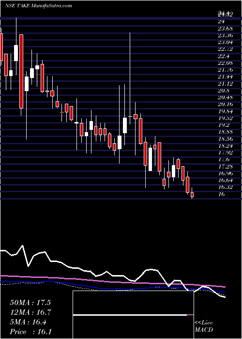
Task: Click the 23.68 price axis label
Action: (225, 28)
